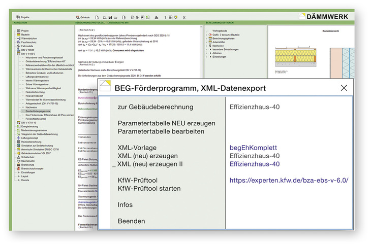Click the open folder icon in toolbar
This screenshot has height=246, width=370.
coord(104,17)
